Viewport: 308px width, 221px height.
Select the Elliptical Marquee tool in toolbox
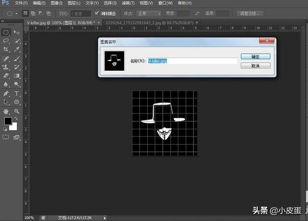click(x=6, y=32)
